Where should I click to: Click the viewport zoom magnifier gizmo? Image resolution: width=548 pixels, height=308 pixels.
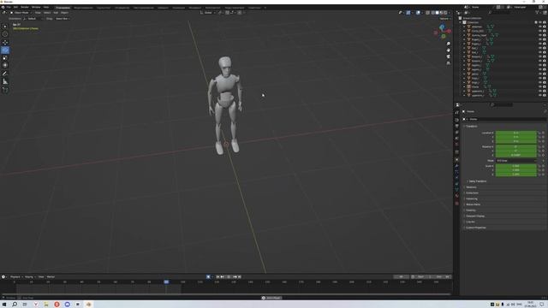click(x=449, y=44)
